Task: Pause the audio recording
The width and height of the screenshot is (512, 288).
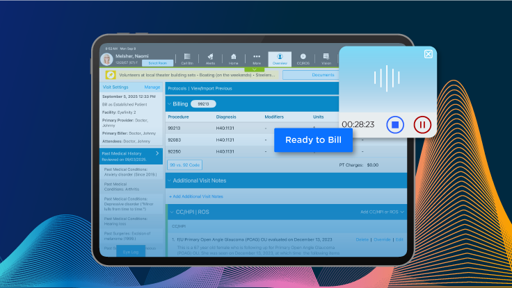Action: 422,125
